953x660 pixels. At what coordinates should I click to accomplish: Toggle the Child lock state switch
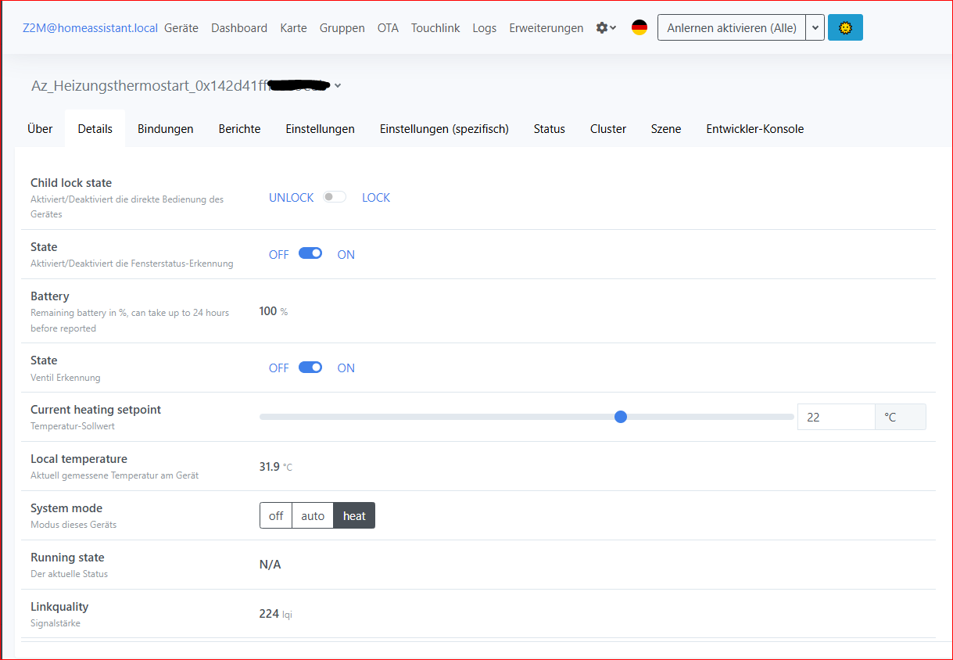(x=335, y=198)
